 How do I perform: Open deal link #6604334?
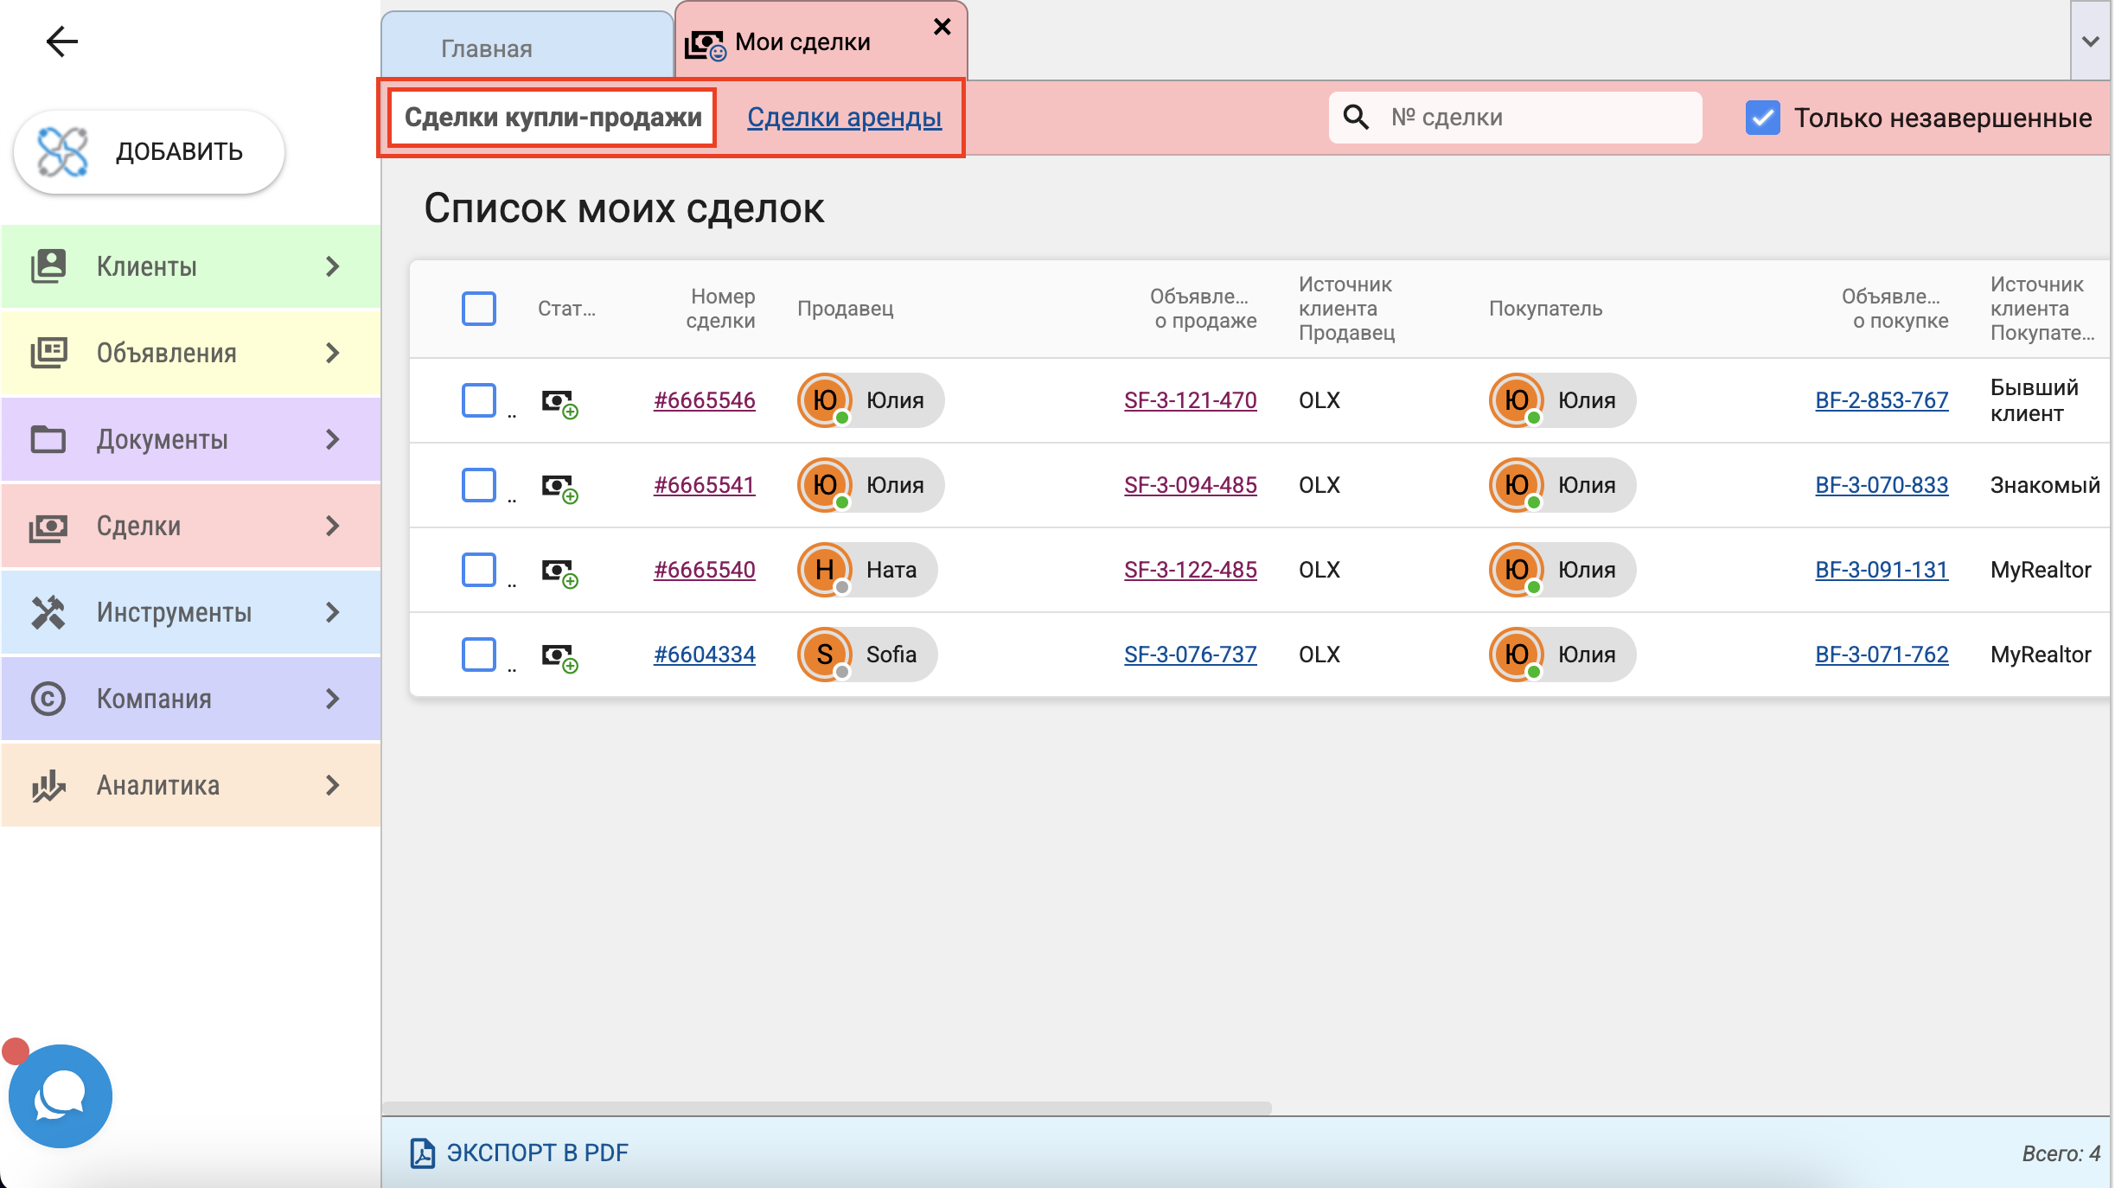click(705, 655)
